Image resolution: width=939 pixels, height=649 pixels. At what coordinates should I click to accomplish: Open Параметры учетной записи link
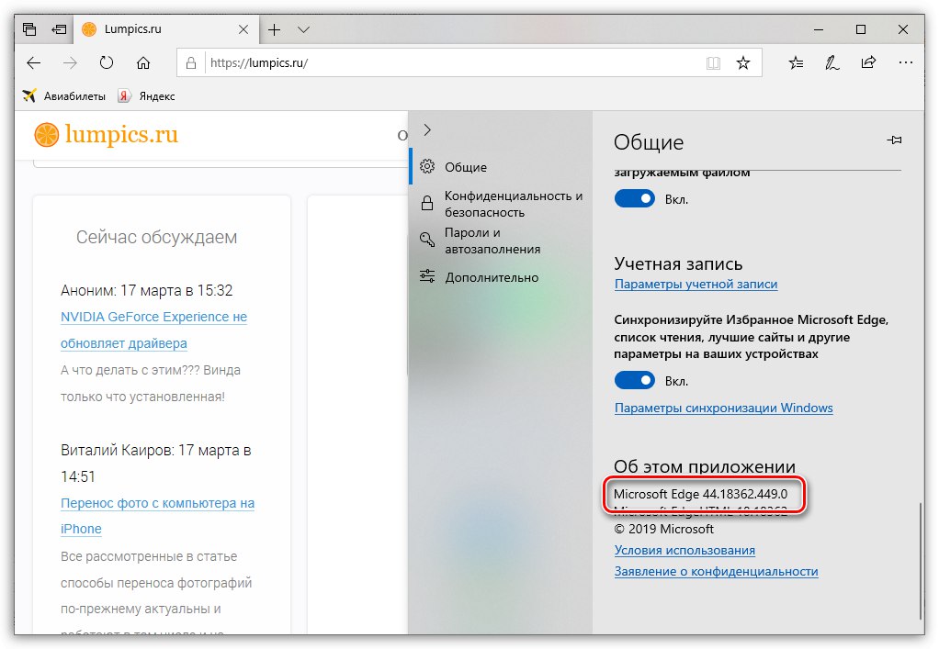[x=696, y=285]
